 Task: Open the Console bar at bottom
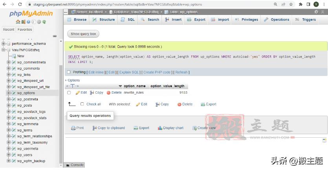(75, 165)
